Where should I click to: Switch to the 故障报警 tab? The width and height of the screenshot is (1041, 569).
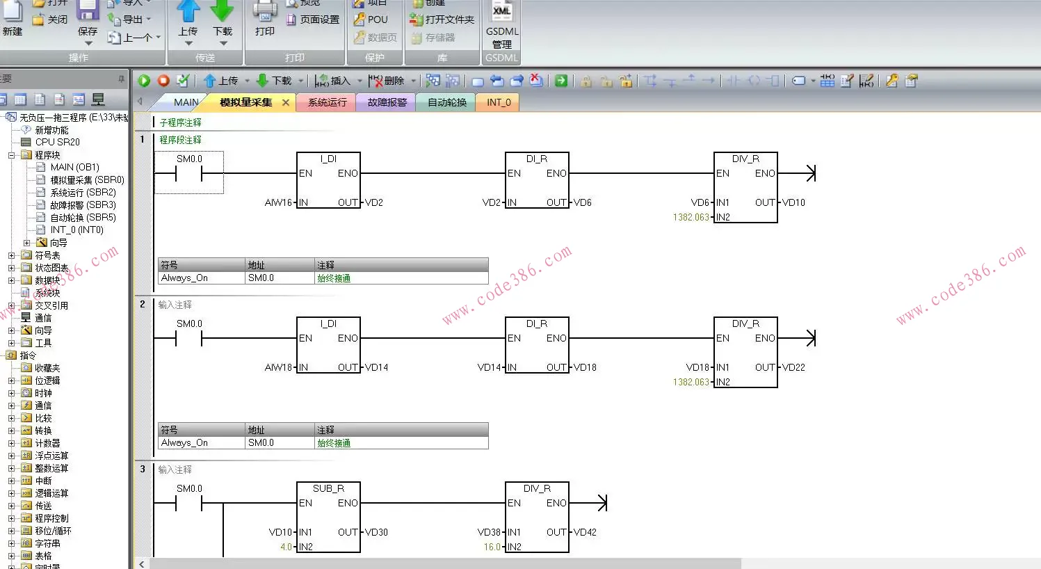(387, 102)
